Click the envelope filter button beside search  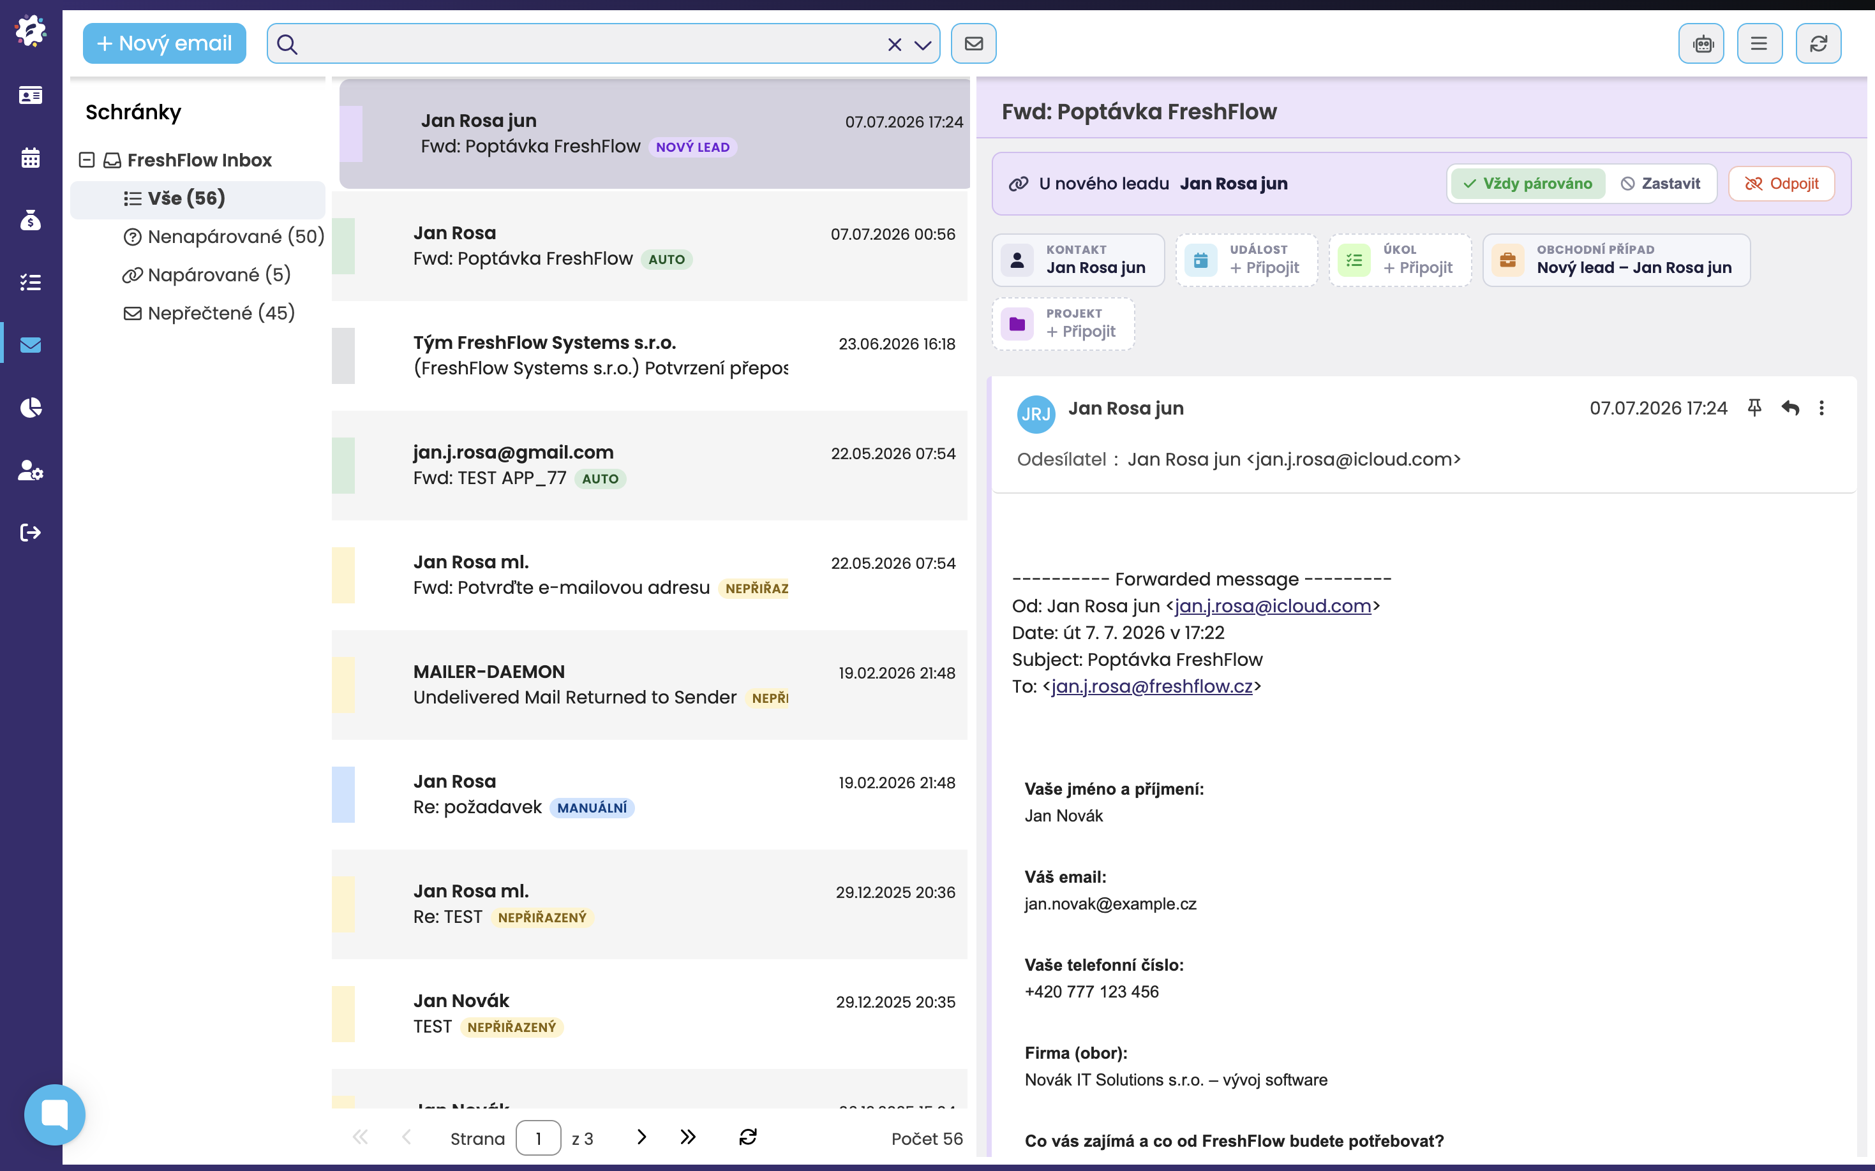click(x=974, y=43)
